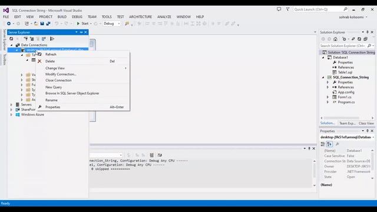Image resolution: width=377 pixels, height=212 pixels.
Task: Click Solution Explorer horizontal scrollbar
Action: pos(342,118)
